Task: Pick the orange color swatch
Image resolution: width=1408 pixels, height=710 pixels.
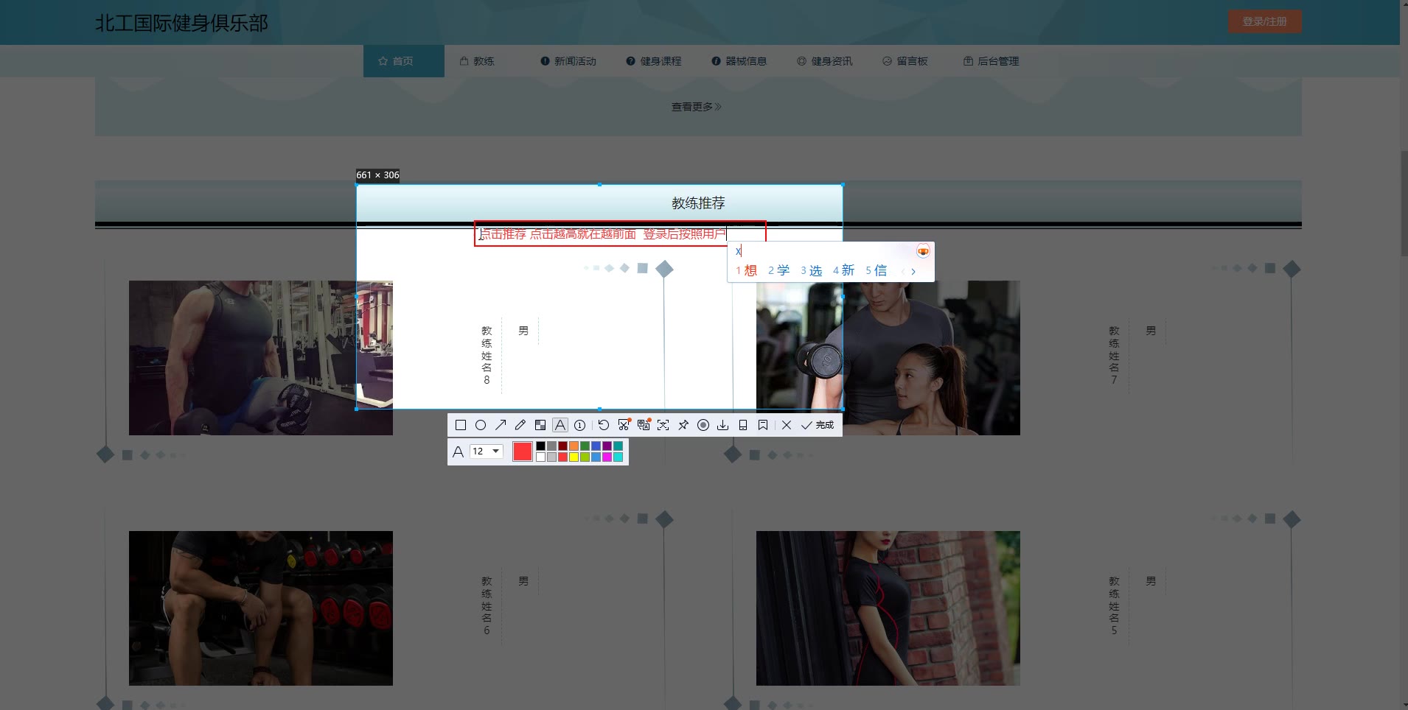Action: tap(574, 446)
